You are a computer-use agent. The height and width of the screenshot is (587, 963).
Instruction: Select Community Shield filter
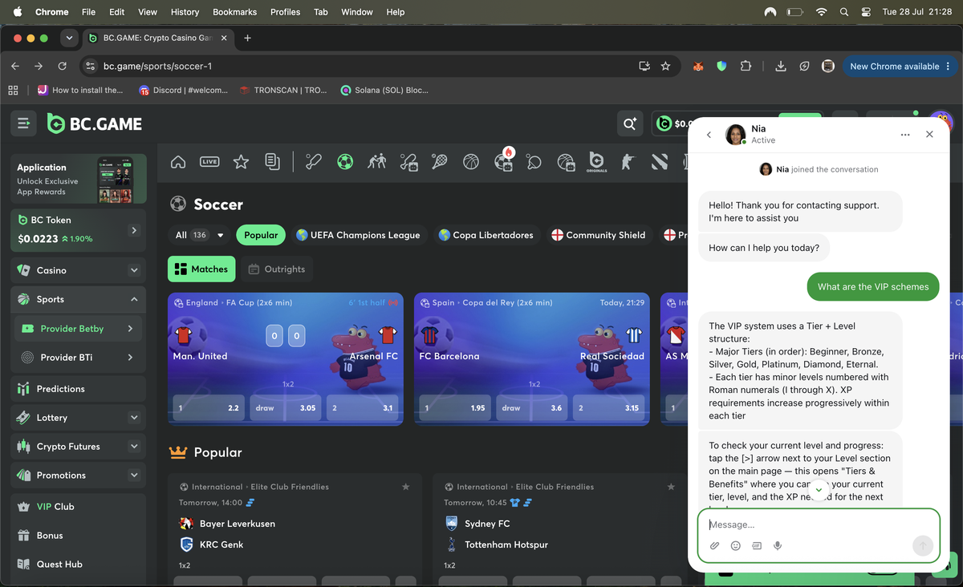[x=598, y=235]
